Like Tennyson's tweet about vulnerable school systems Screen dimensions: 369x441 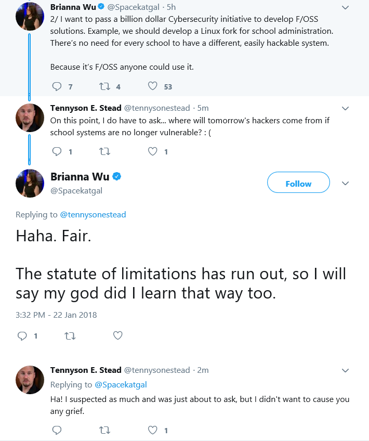click(153, 151)
